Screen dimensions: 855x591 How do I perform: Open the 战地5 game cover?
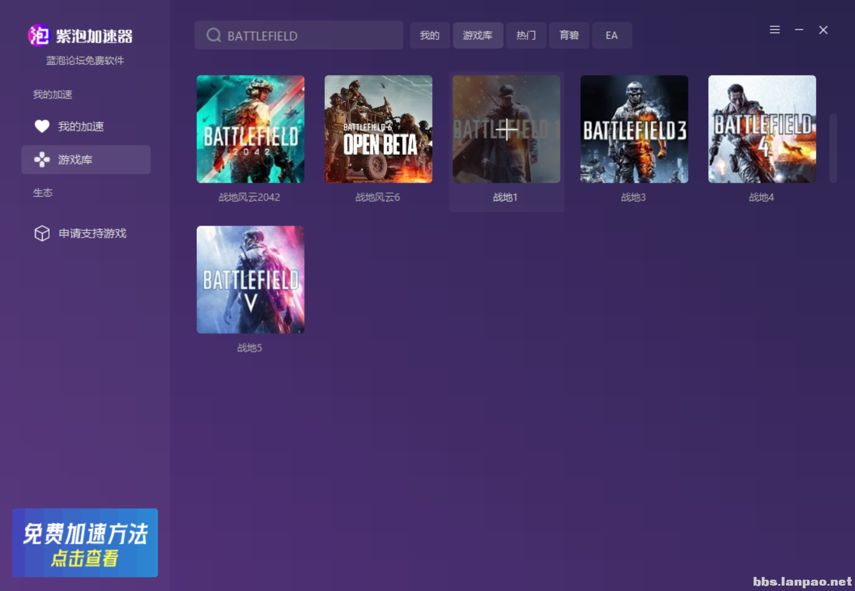pyautogui.click(x=250, y=280)
